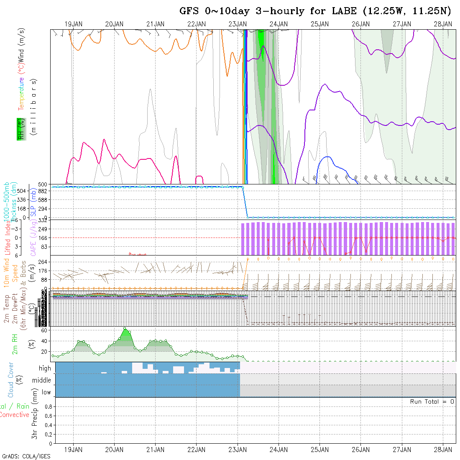Click the purple 'CAPE (J/kg)' axis label
460x460 pixels.
click(x=33, y=238)
